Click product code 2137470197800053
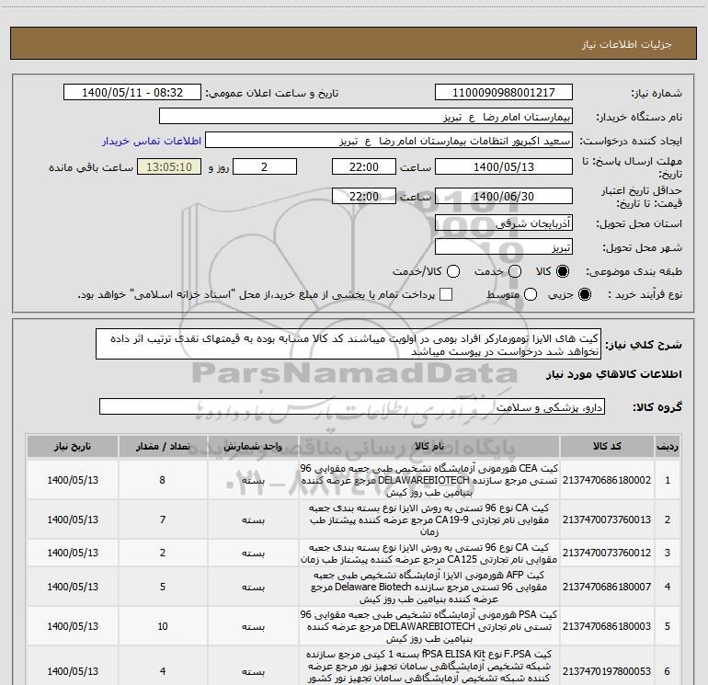Viewport: 708px width, 685px height. [607, 671]
